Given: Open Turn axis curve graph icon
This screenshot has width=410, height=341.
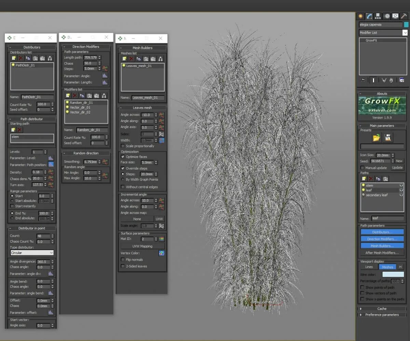Looking at the screenshot, I should [51, 185].
